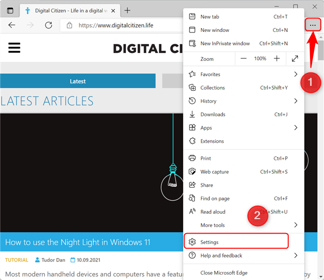The height and width of the screenshot is (280, 324).
Task: Expand Help and feedback submenu chevron
Action: coord(295,256)
